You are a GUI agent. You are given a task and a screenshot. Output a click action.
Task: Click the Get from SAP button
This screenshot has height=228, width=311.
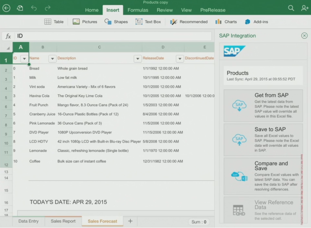[x=263, y=106]
